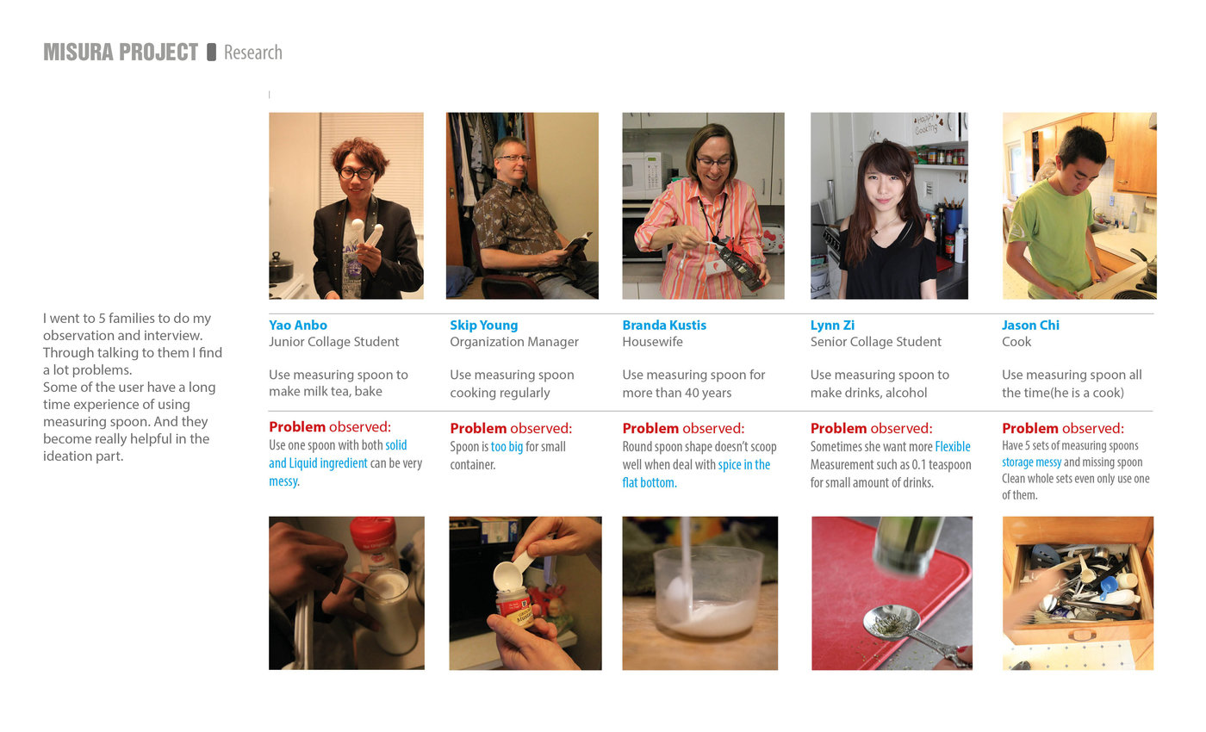Click the dark rounded marker beside Research
The image size is (1206, 732).
[211, 53]
